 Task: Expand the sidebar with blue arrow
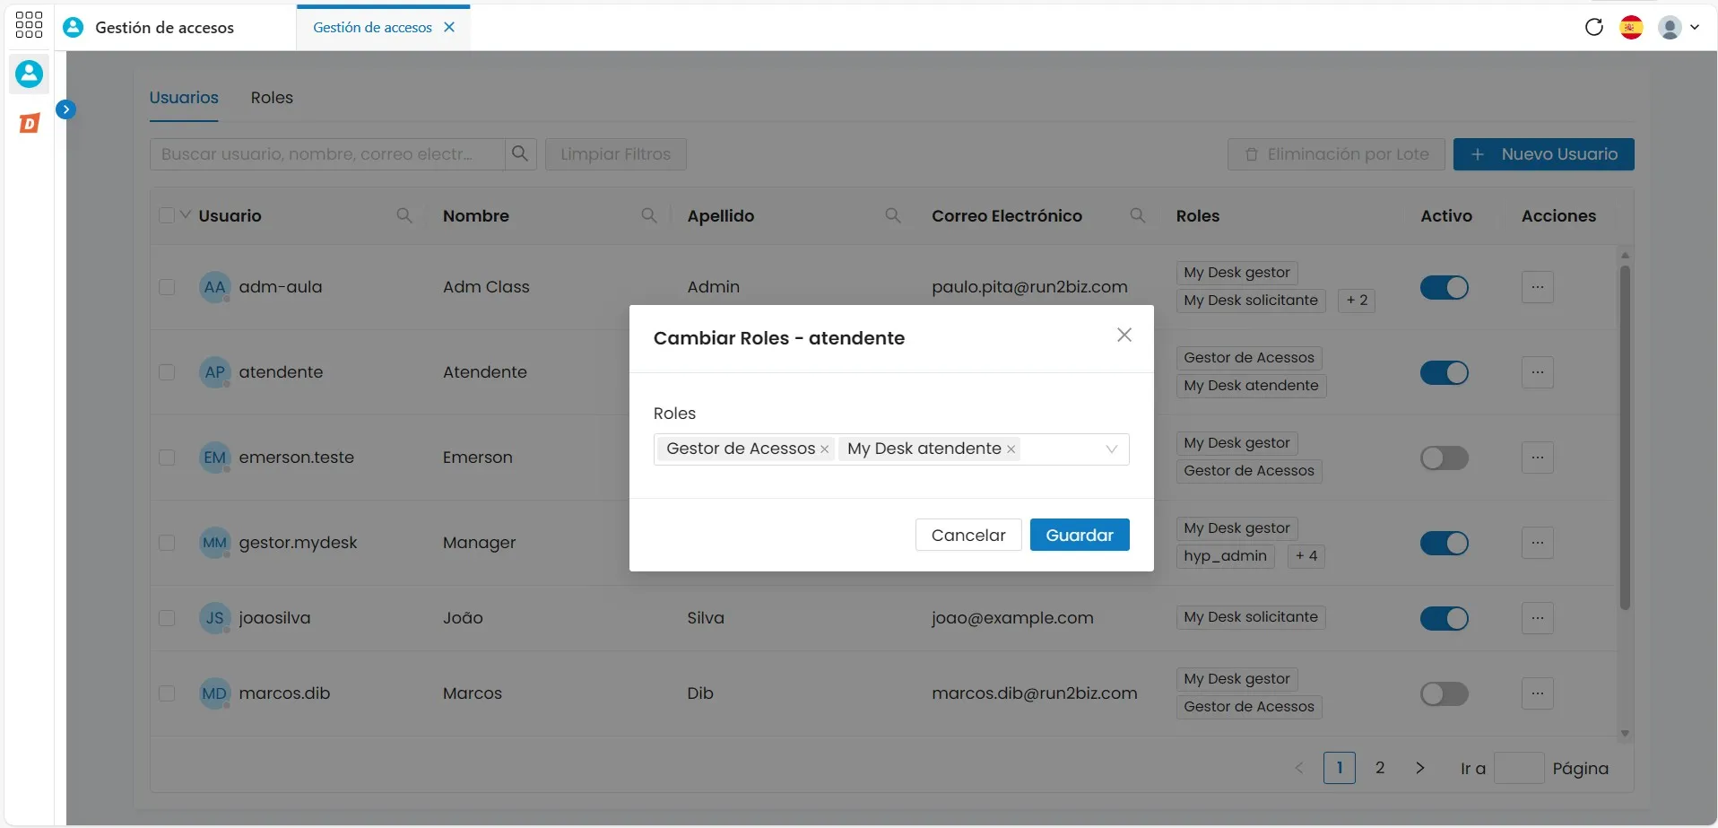65,109
